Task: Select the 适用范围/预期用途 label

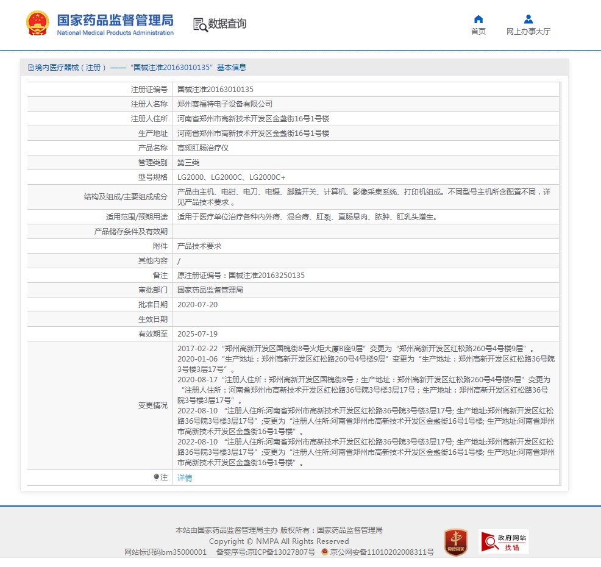Action: click(137, 216)
